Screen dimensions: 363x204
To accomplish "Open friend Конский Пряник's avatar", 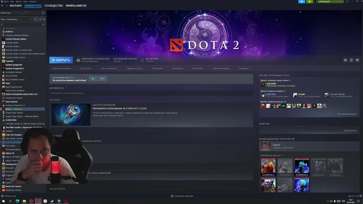I will (x=327, y=95).
